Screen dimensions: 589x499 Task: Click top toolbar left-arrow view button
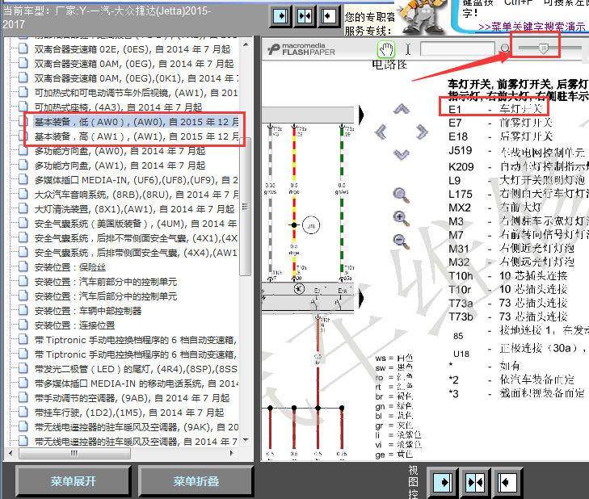(328, 16)
